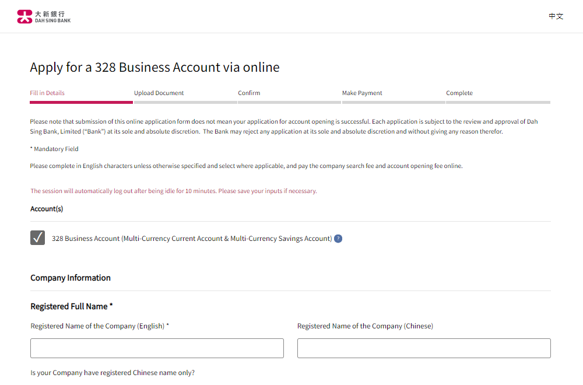Click the question about registered Chinese name only

coord(112,372)
